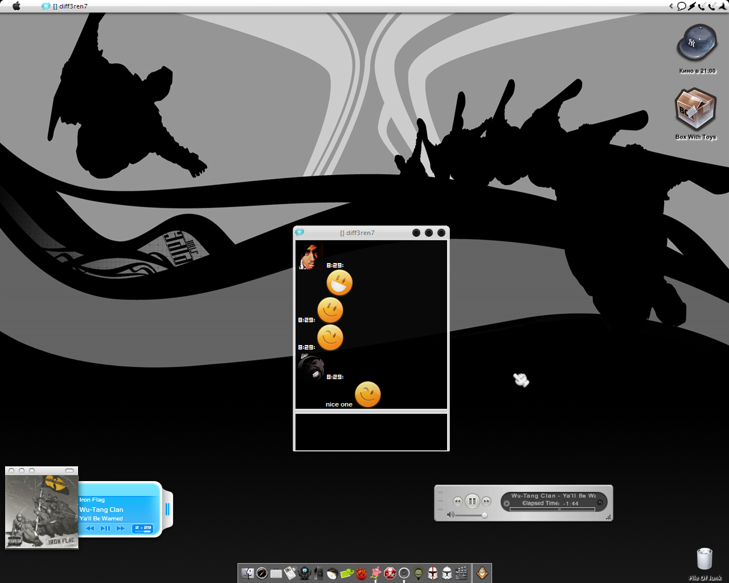Open the movie clapperboard dock icon

[461, 573]
